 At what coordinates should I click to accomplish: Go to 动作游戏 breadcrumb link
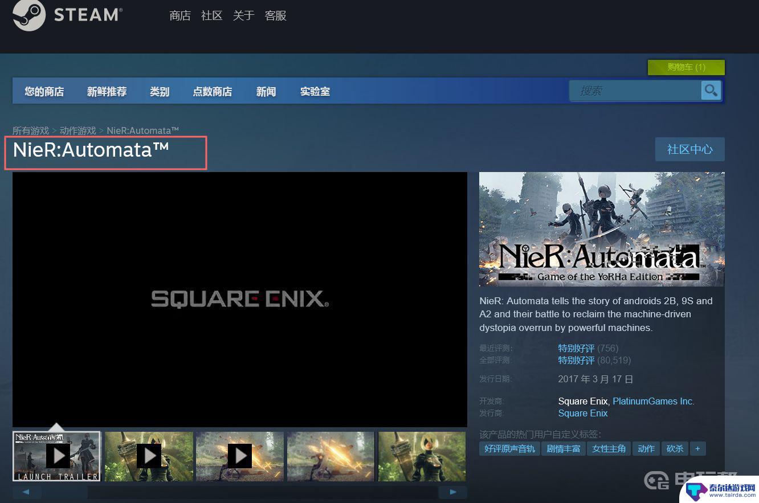tap(78, 130)
